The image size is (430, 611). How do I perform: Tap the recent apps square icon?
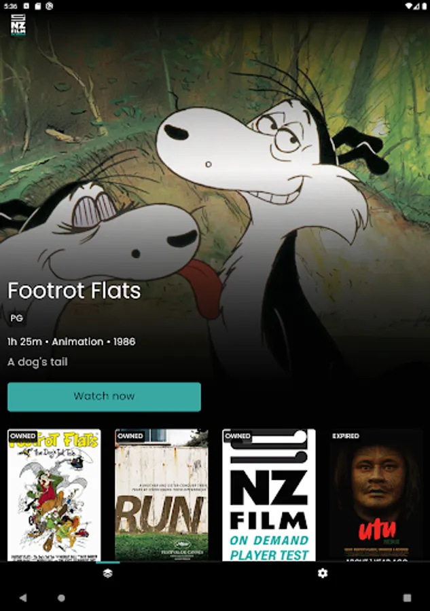(407, 597)
